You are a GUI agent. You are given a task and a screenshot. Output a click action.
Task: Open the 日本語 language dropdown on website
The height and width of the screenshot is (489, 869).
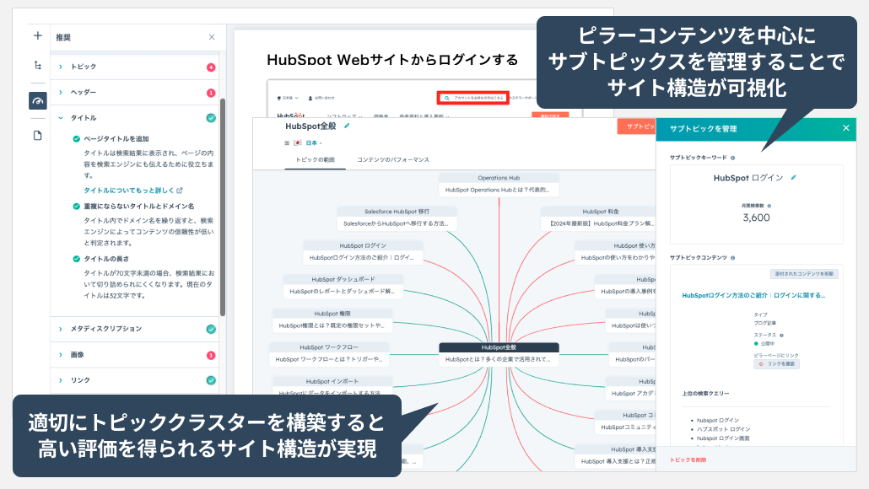click(x=288, y=98)
